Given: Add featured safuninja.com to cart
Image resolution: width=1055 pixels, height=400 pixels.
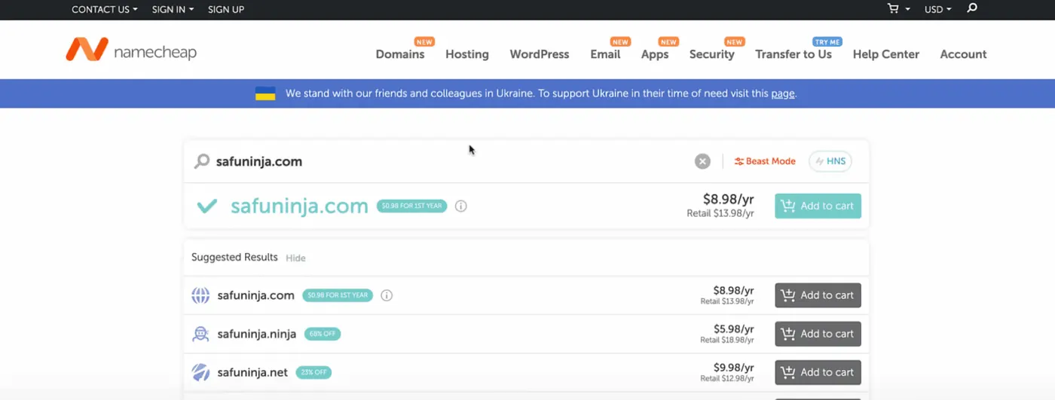Looking at the screenshot, I should (818, 206).
